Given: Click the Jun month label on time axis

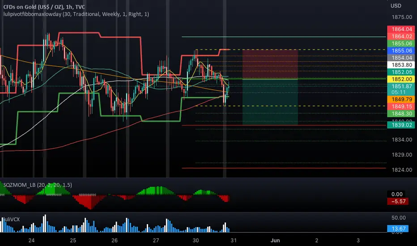Looking at the screenshot, I should [275, 241].
